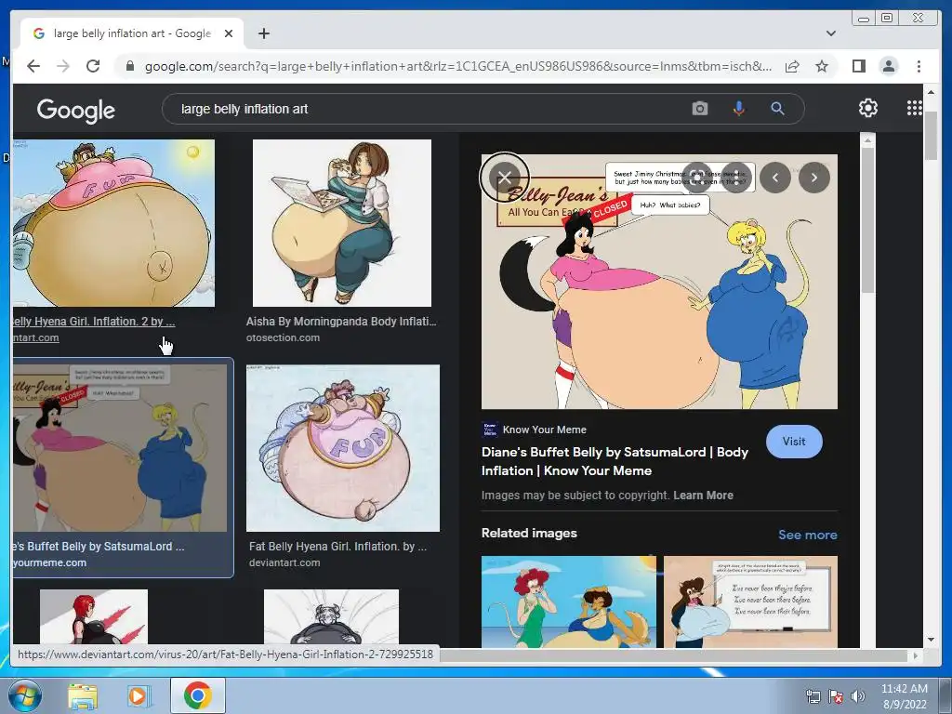Run the search with the magnifier icon
Screen dimensions: 952x714
[777, 109]
